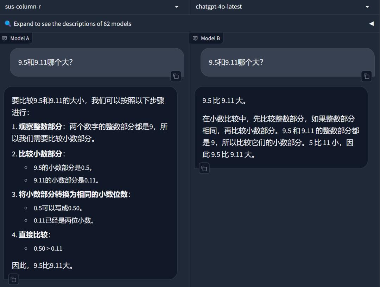
Task: Click the magnifier icon beside model descriptions
Action: [x=8, y=24]
